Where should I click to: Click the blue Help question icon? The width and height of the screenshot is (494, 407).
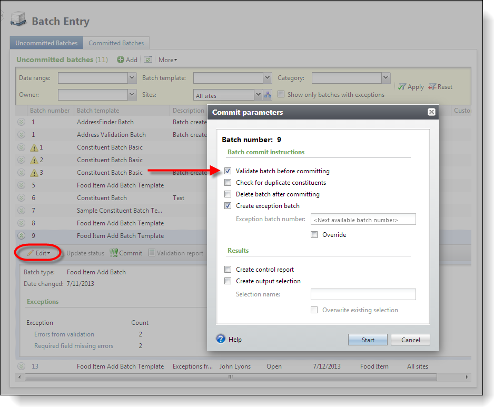pos(221,339)
